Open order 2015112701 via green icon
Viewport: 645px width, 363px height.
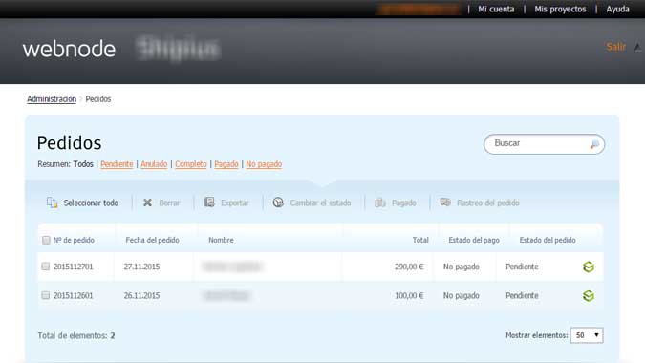(x=589, y=267)
